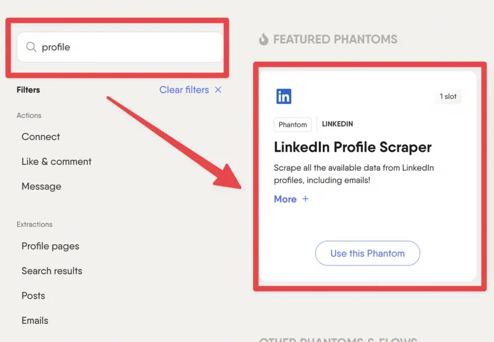Click the 1 slot badge

point(448,96)
